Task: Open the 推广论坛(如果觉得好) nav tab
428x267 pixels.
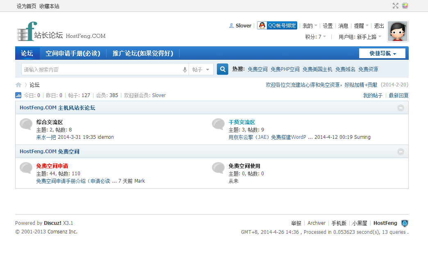Action: [x=143, y=53]
